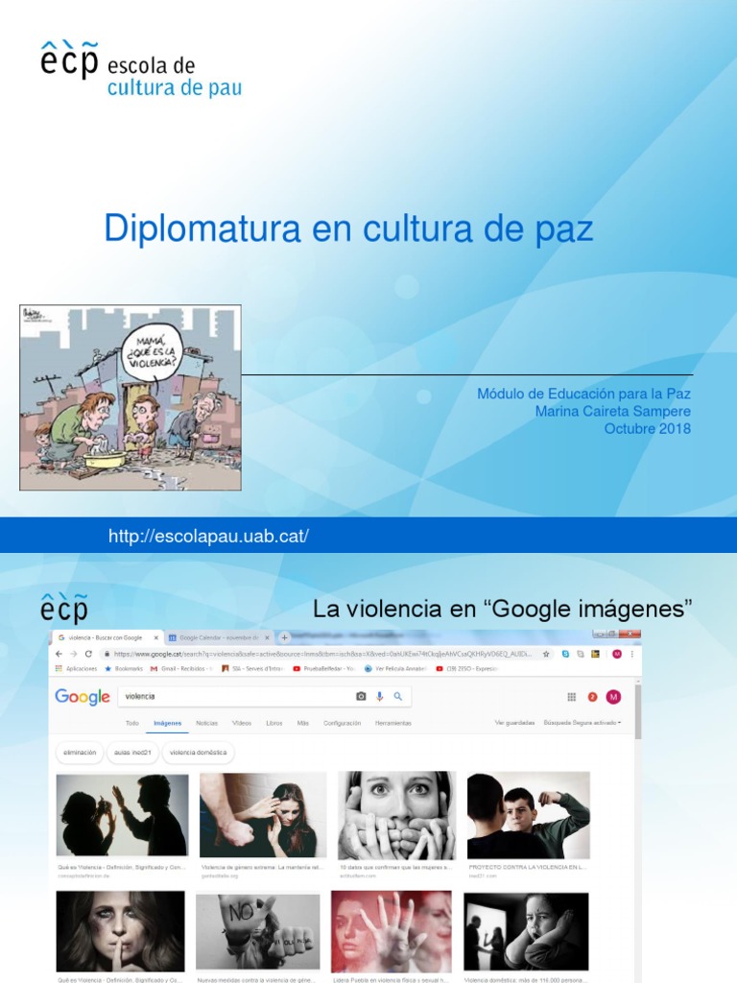Expand the Más search menu

click(x=302, y=723)
